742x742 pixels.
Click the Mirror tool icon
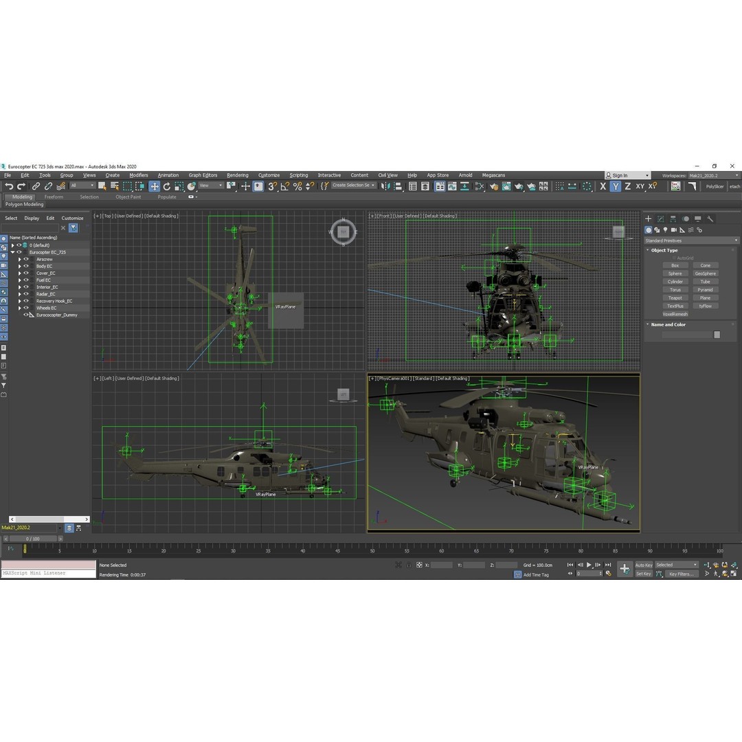[x=385, y=186]
